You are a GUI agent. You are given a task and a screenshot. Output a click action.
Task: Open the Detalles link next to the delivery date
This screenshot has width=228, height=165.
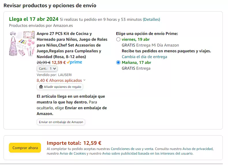click(151, 19)
